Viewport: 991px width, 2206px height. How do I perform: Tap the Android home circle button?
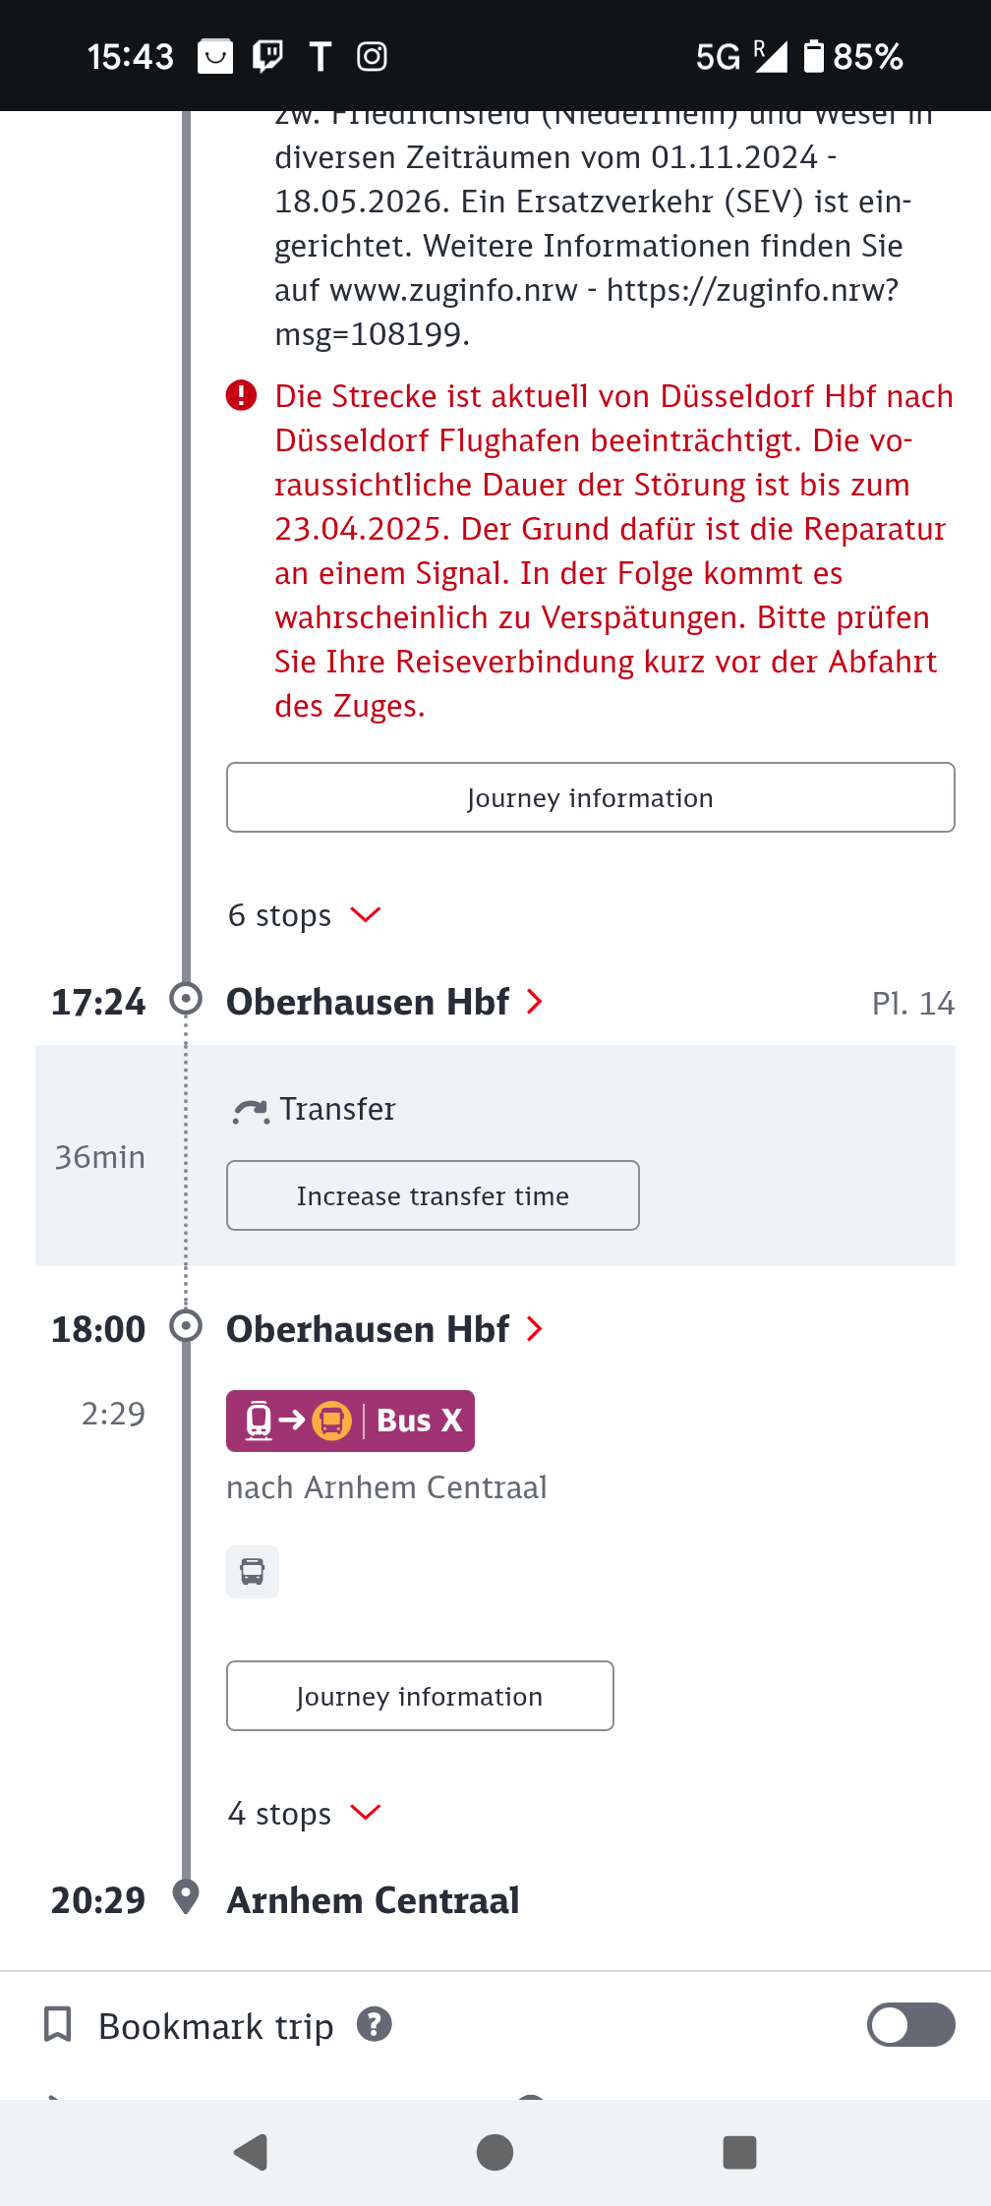click(495, 2152)
